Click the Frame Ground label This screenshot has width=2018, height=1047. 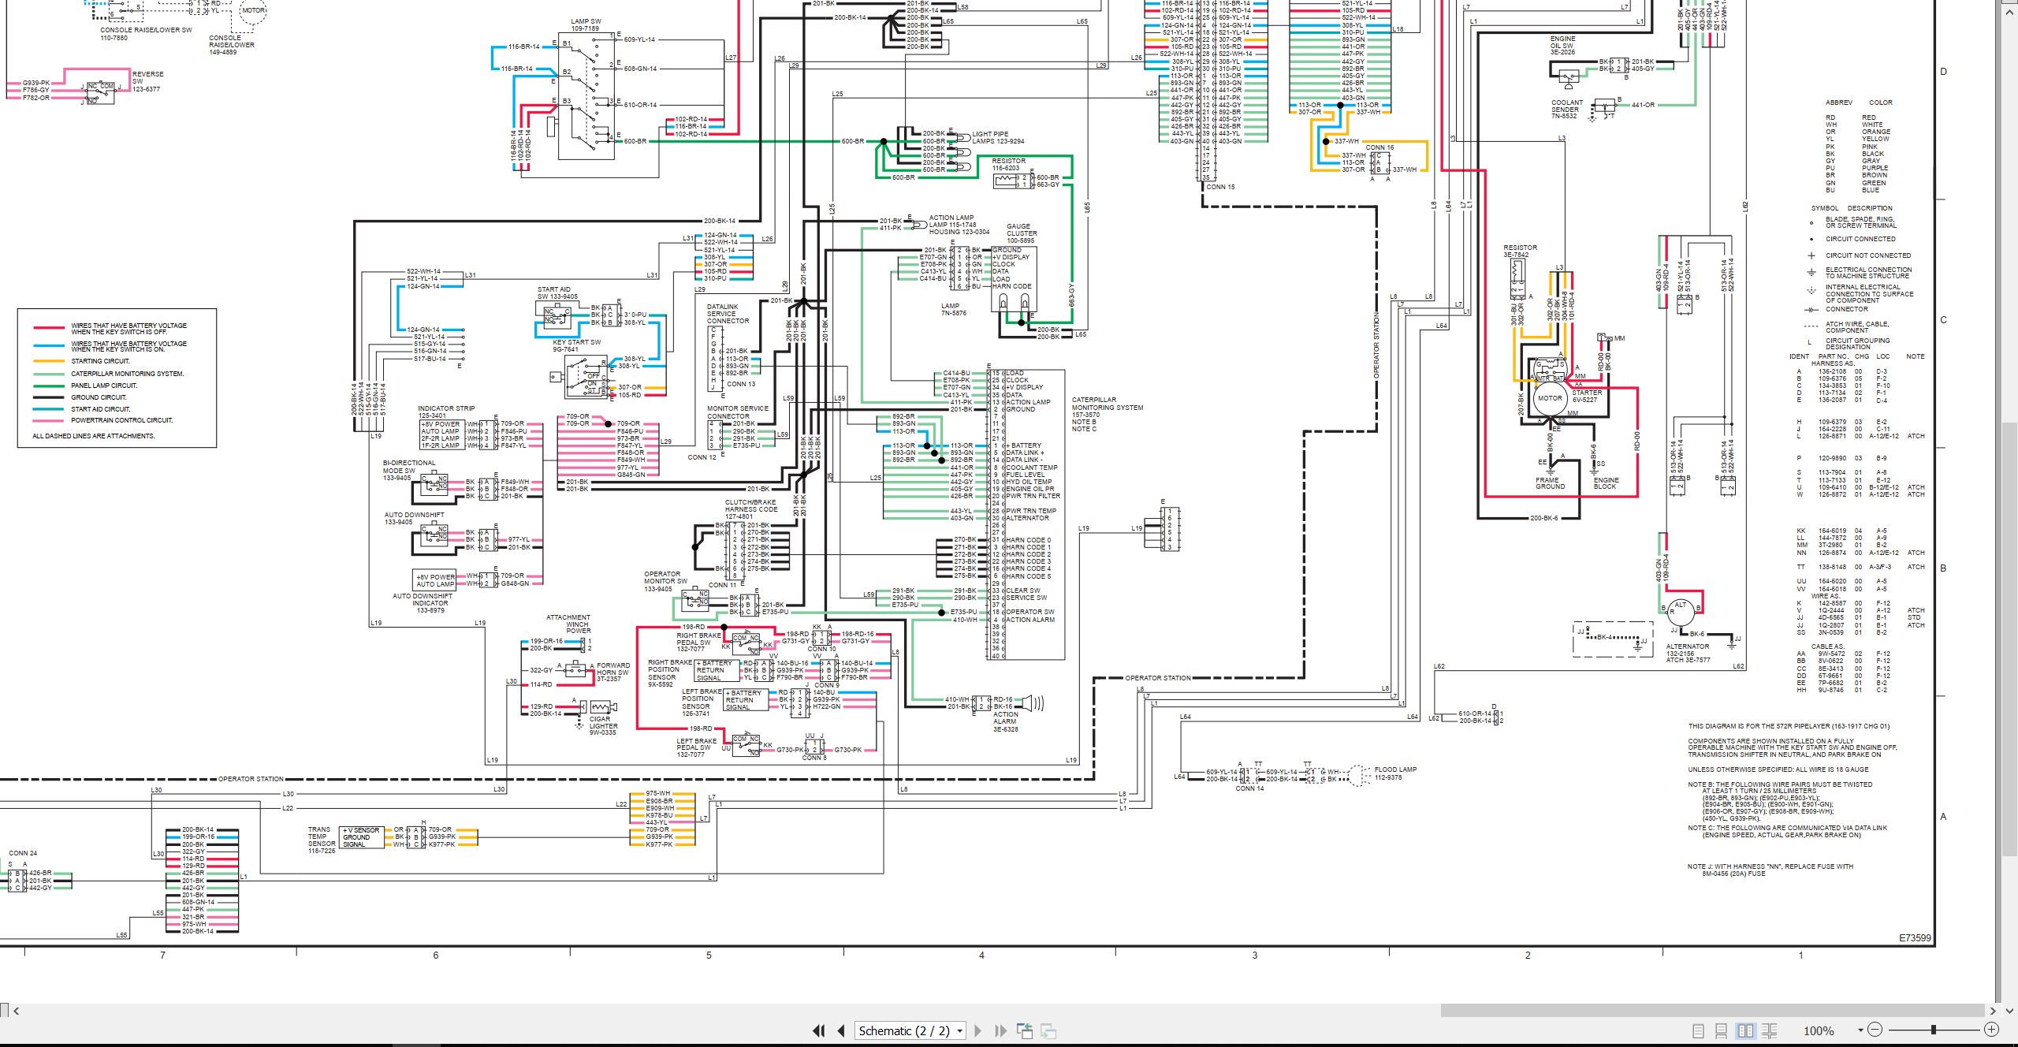1550,483
